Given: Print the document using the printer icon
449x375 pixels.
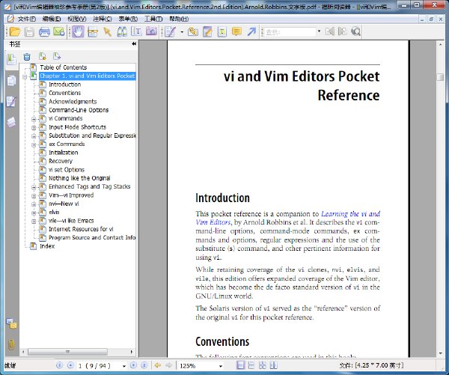Looking at the screenshot, I should pyautogui.click(x=44, y=31).
